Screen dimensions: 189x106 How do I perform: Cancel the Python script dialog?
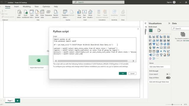[132, 73]
